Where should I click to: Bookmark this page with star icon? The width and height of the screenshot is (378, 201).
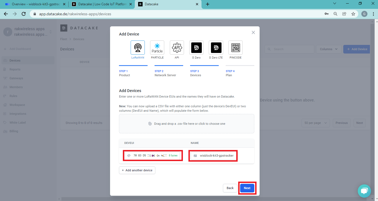click(353, 14)
